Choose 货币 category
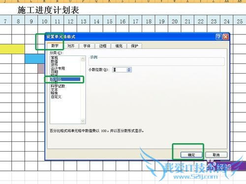This screenshot has width=246, height=184. coord(54,65)
